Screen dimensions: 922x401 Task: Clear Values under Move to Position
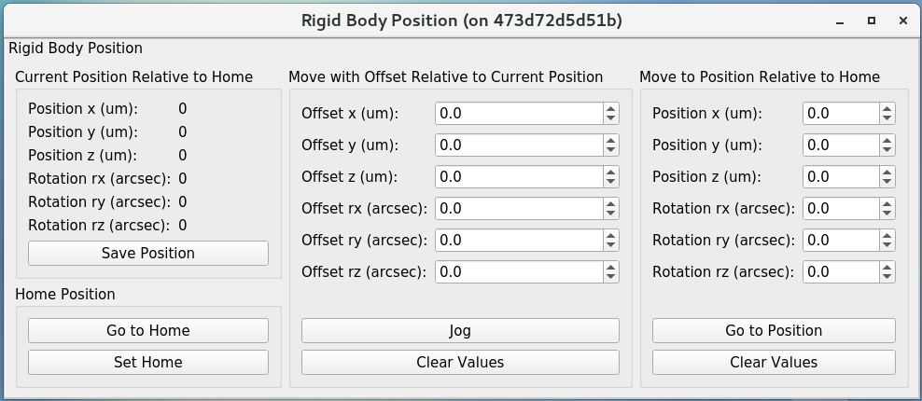coord(774,362)
